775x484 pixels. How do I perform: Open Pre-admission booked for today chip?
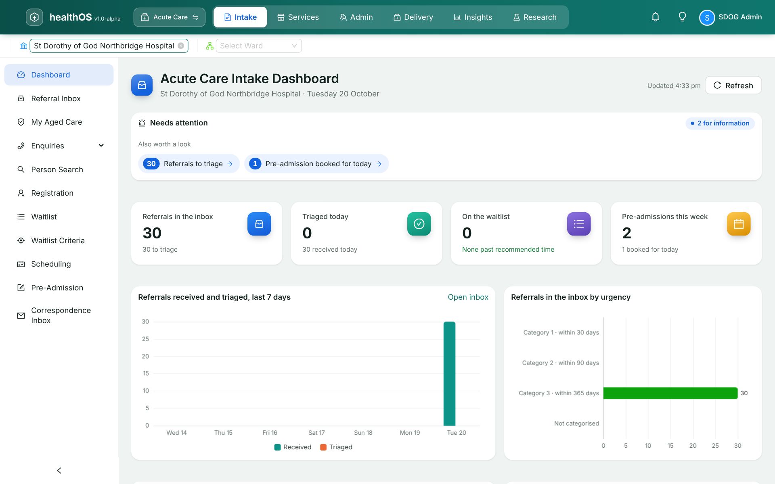click(x=316, y=164)
